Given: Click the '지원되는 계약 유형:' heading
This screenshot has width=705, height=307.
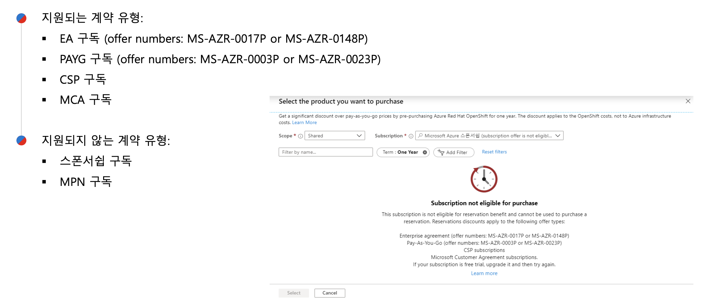Looking at the screenshot, I should (x=93, y=18).
